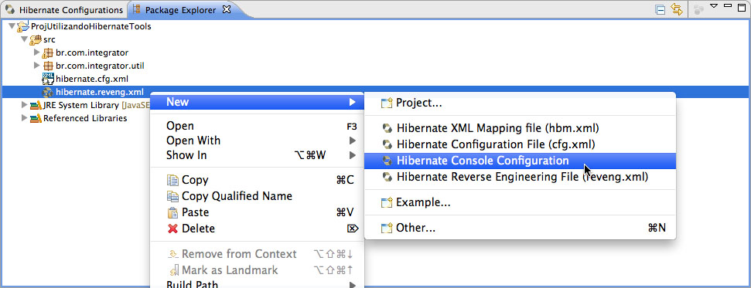751x288 pixels.
Task: Click the hibernate.cfg.xml file icon
Action: [48, 79]
